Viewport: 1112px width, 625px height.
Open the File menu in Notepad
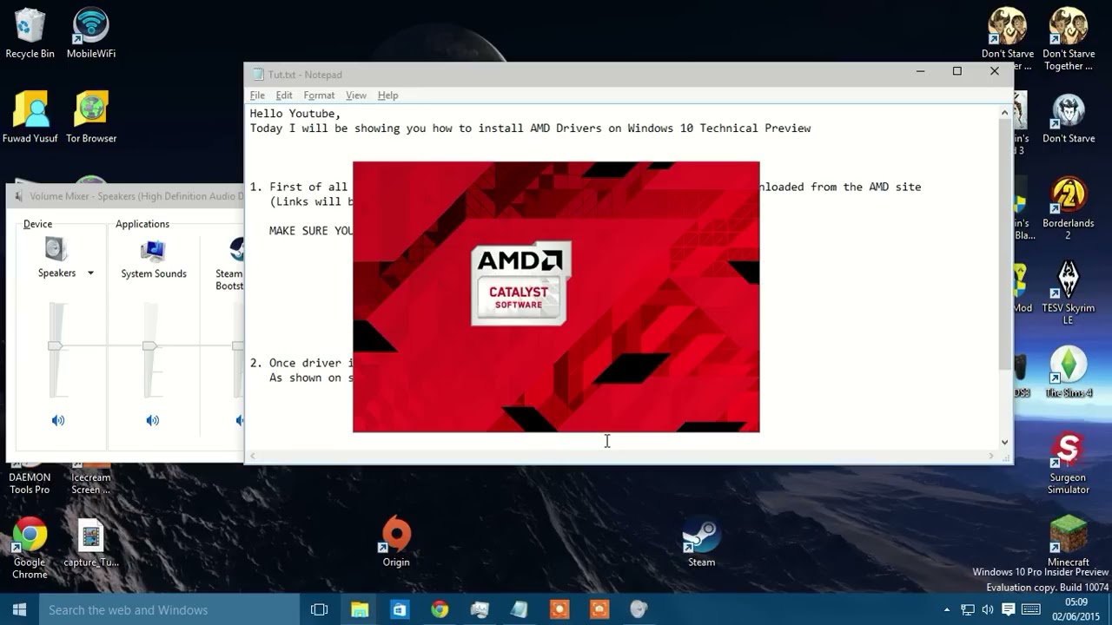click(x=257, y=95)
